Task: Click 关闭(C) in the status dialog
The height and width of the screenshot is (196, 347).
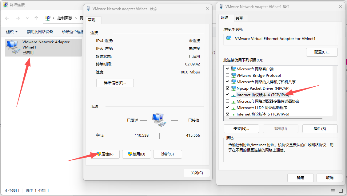Action: point(197,173)
